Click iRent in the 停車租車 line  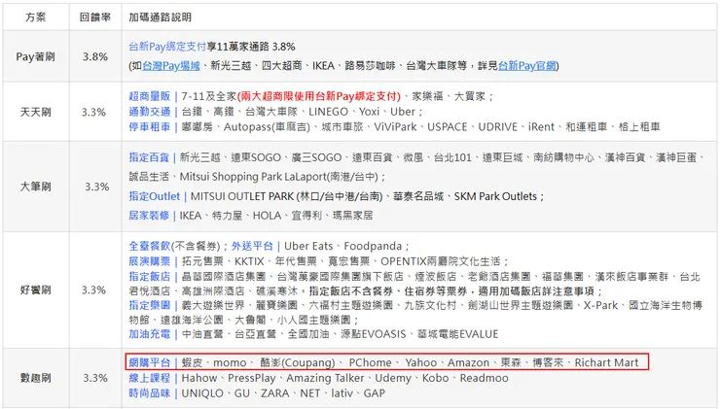point(541,127)
